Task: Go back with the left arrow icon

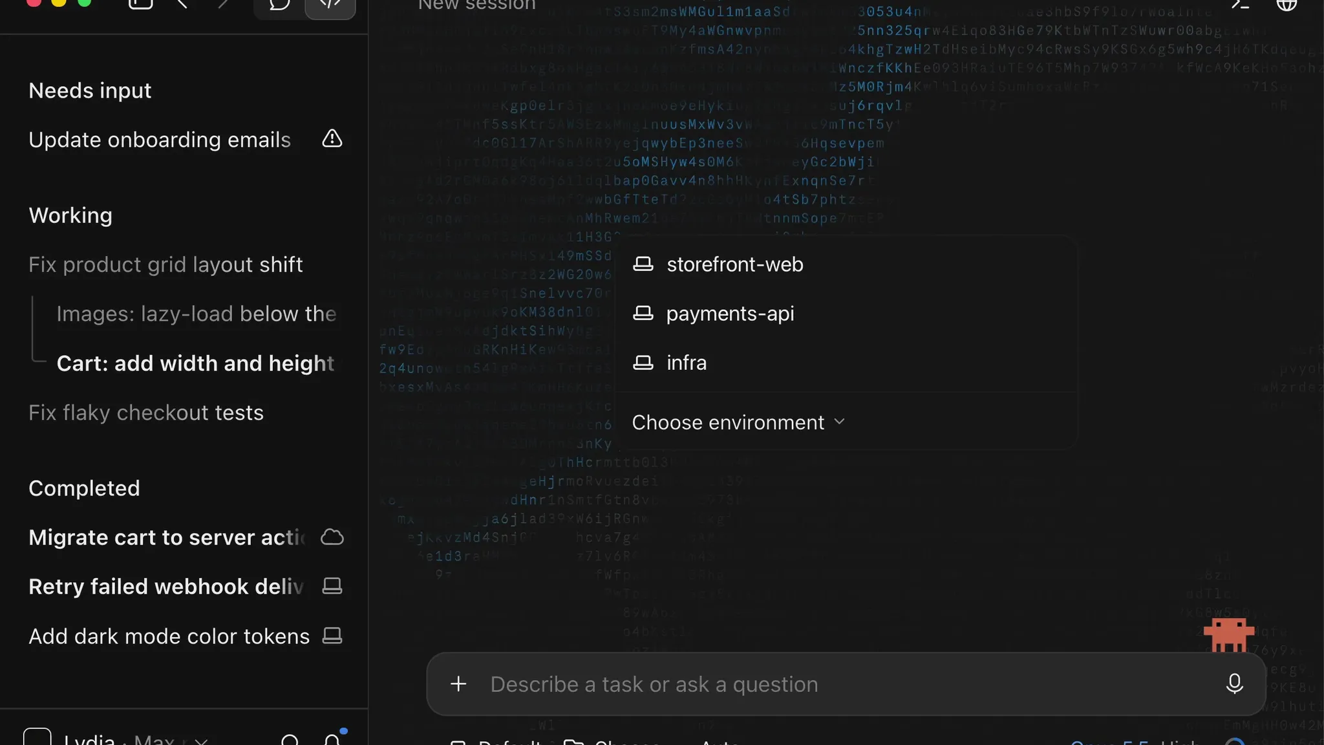Action: 182,5
